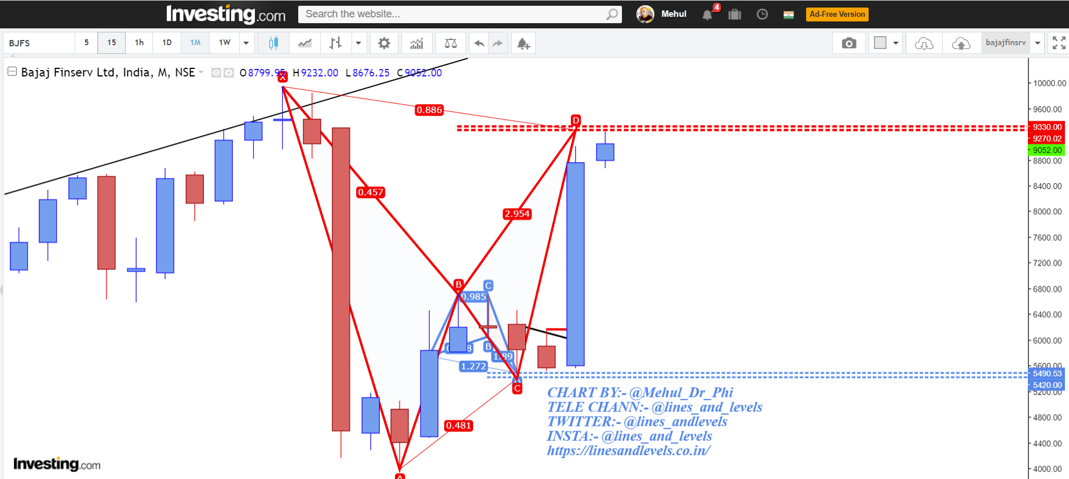This screenshot has height=479, width=1069.
Task: Open the Investing.com home logo
Action: coord(226,14)
